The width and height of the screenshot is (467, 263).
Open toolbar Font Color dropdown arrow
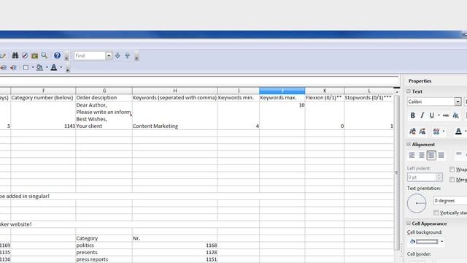(61, 67)
